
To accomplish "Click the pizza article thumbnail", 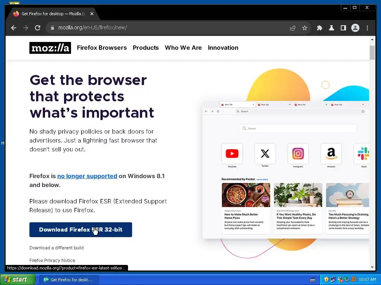I will coord(246,195).
